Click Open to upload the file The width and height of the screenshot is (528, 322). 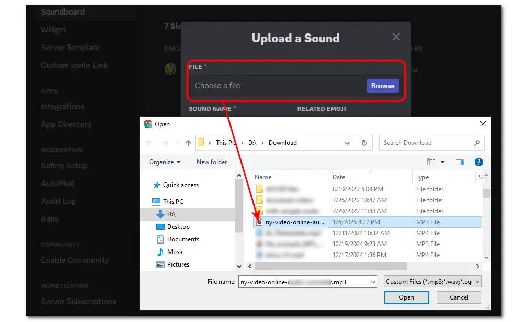click(406, 297)
